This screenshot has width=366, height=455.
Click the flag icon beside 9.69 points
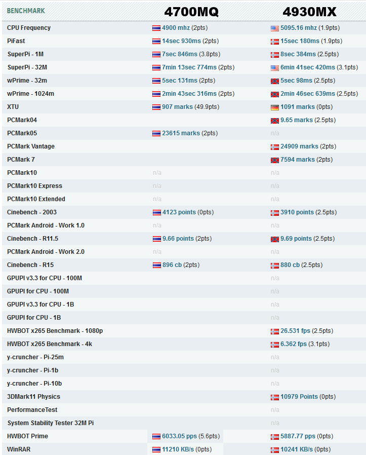275,239
